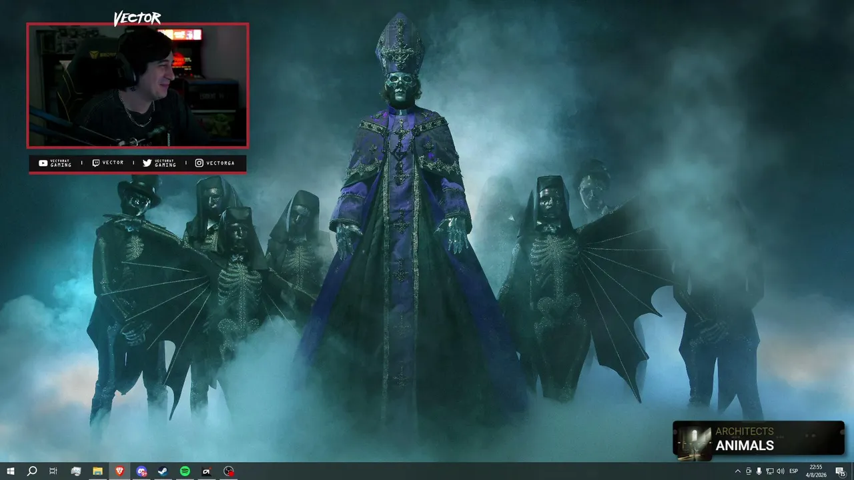Open Steam from the taskbar
The width and height of the screenshot is (854, 480).
click(163, 471)
